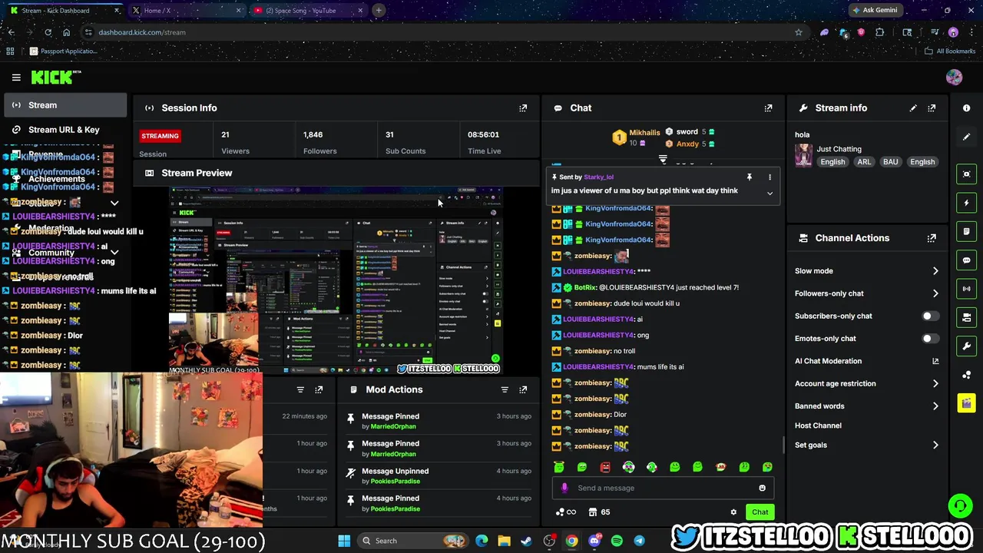The height and width of the screenshot is (553, 983).
Task: Click into Send a message field
Action: (664, 488)
